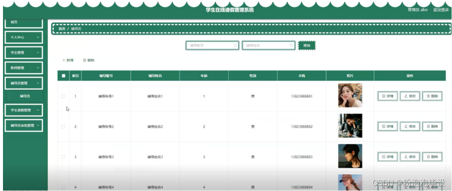The width and height of the screenshot is (452, 191).
Task: Click 修改 for 辅导账号2 row
Action: click(410, 126)
